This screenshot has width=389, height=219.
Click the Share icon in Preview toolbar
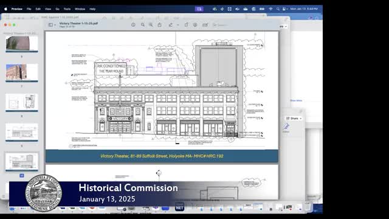tap(159, 25)
